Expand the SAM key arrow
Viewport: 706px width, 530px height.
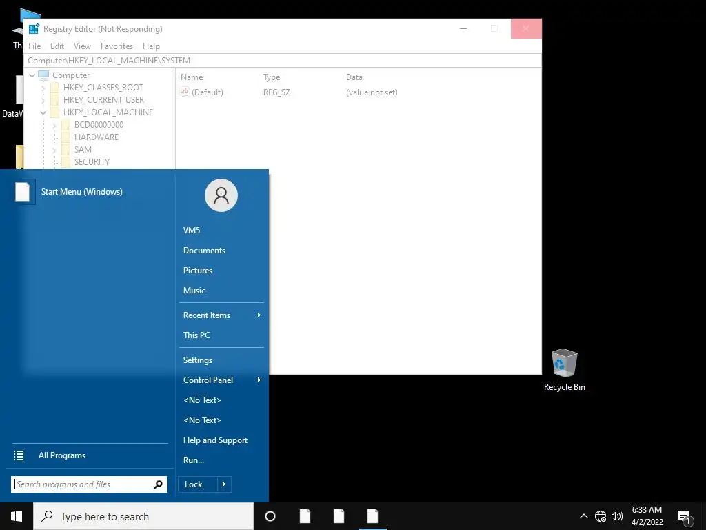tap(54, 150)
